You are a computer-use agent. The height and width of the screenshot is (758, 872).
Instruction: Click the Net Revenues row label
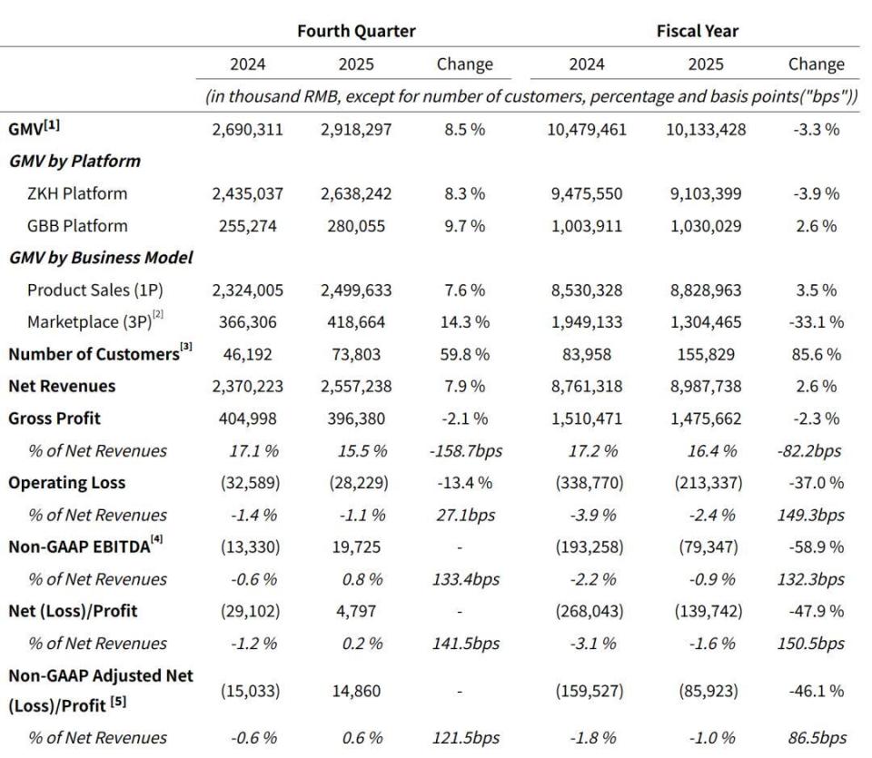[x=62, y=386]
